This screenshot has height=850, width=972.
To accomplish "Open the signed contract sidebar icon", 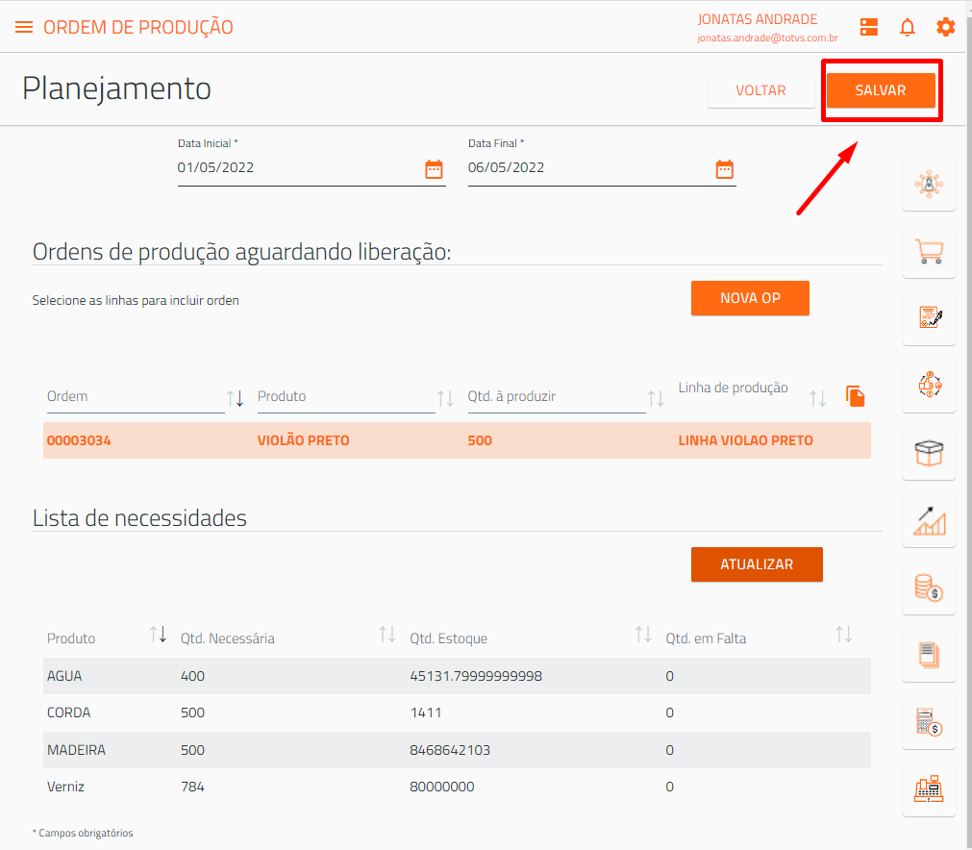I will pyautogui.click(x=929, y=318).
